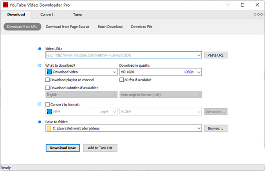
Task: Click Add to Task List
Action: pyautogui.click(x=100, y=148)
